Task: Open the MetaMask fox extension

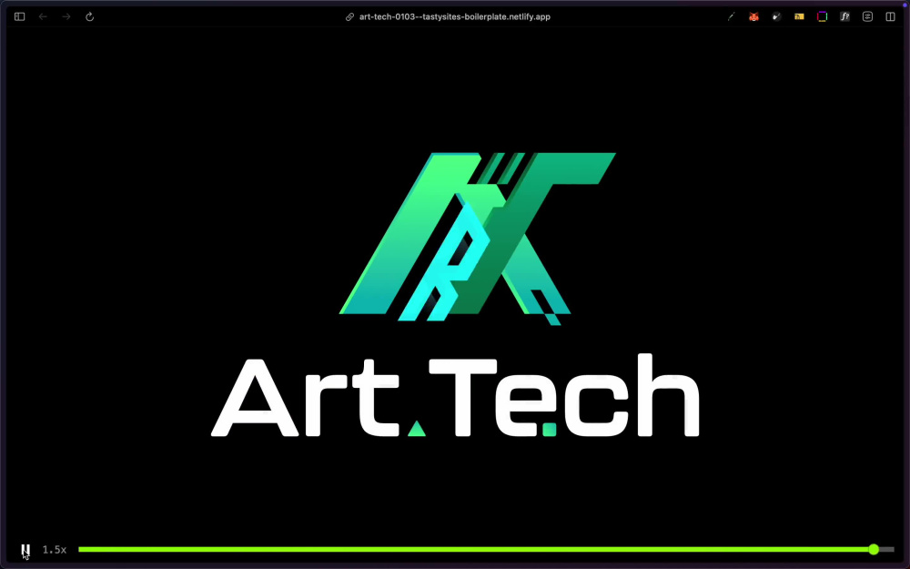Action: click(x=753, y=16)
